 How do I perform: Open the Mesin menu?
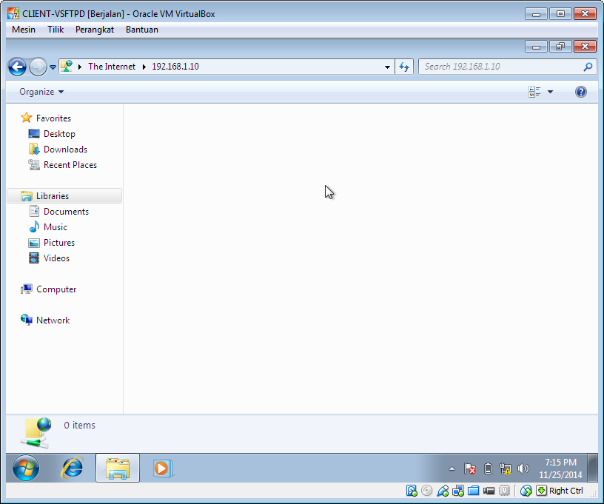(24, 30)
